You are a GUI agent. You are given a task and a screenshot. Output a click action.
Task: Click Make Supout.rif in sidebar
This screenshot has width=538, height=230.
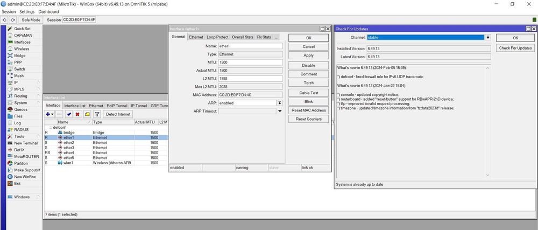(27, 170)
